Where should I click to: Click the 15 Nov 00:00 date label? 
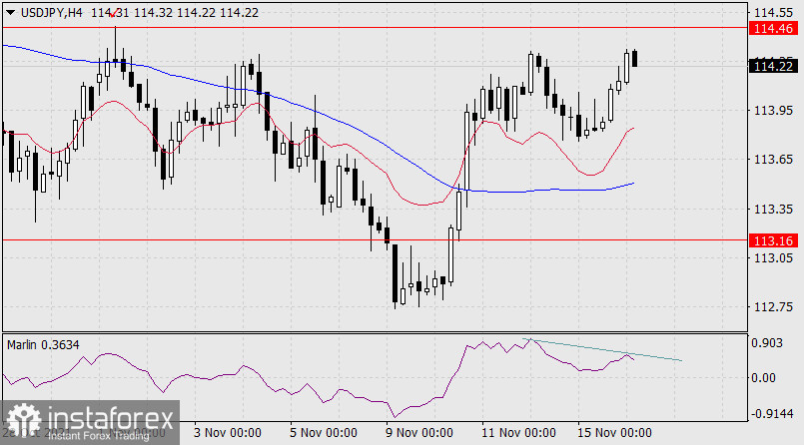pos(614,433)
